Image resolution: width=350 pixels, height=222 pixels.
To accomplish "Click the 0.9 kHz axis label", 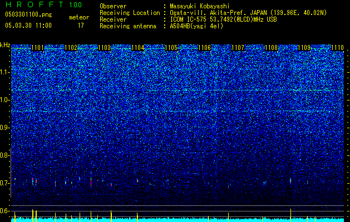I will [x=5, y=128].
